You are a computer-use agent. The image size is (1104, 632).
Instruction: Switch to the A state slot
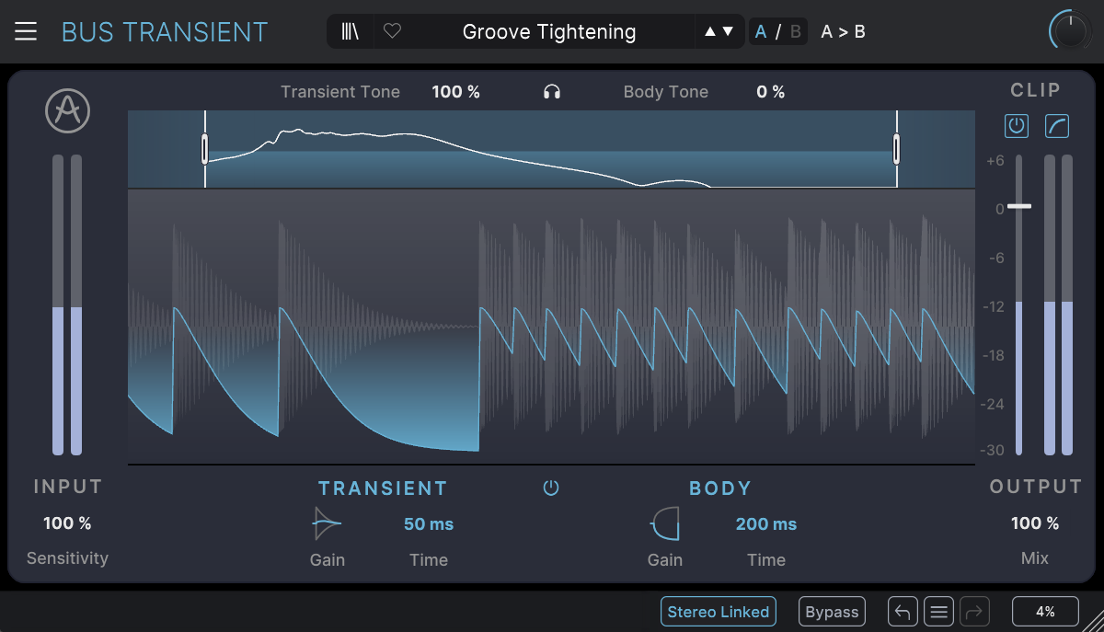[761, 32]
